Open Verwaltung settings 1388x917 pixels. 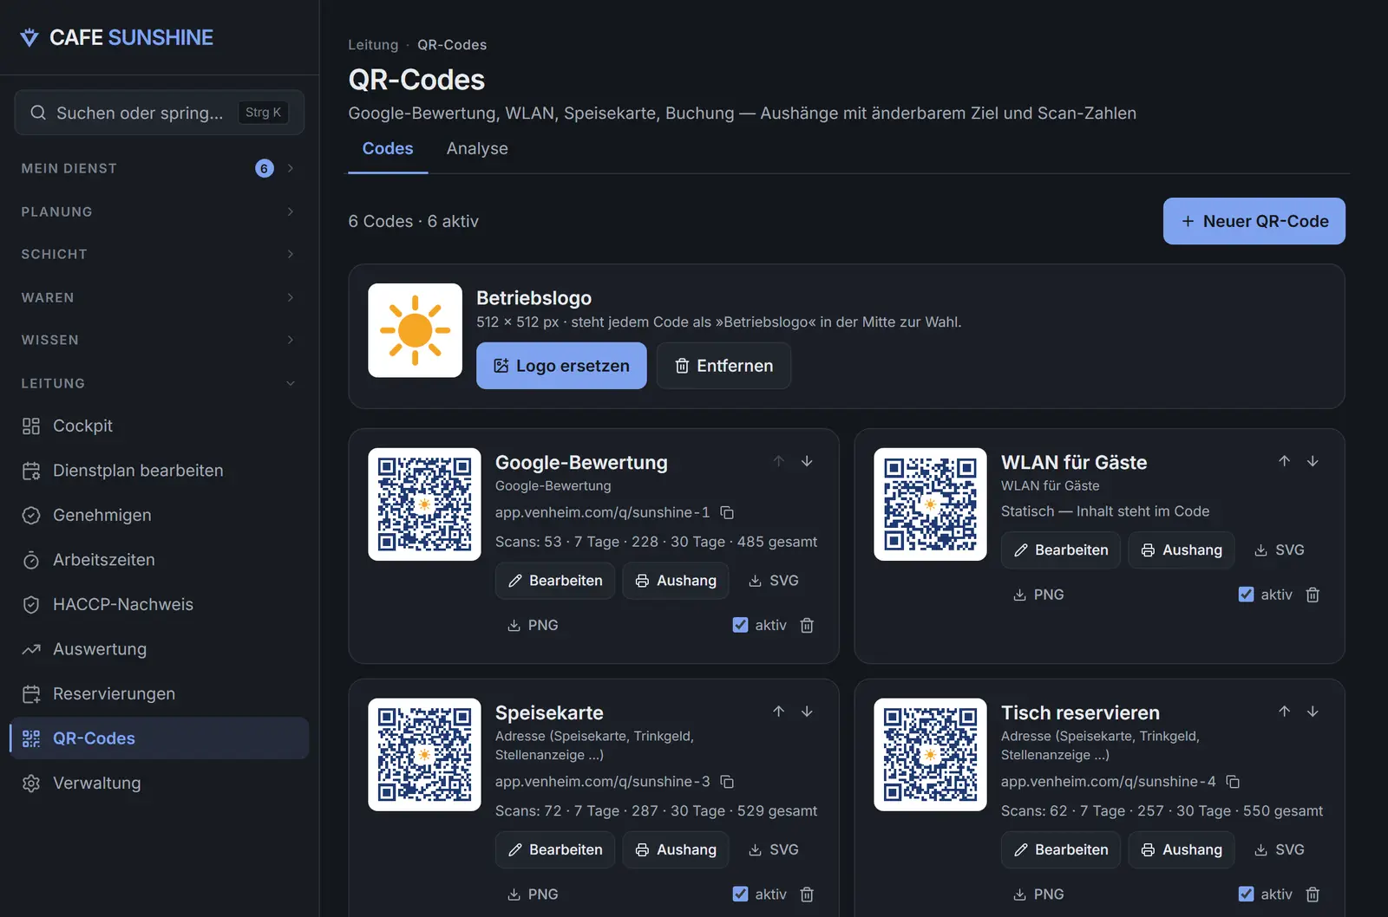[x=159, y=783]
